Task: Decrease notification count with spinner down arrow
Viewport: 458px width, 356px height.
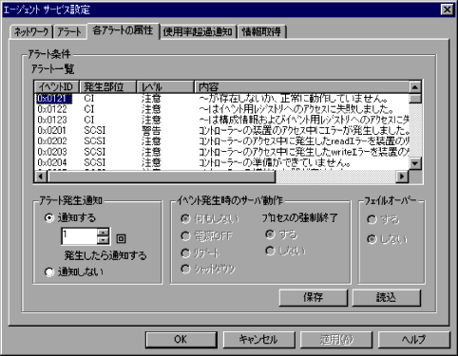Action: tap(103, 240)
